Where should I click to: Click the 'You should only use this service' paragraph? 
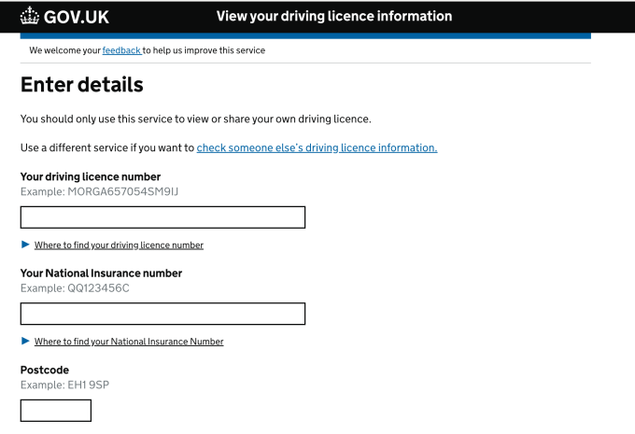[195, 119]
